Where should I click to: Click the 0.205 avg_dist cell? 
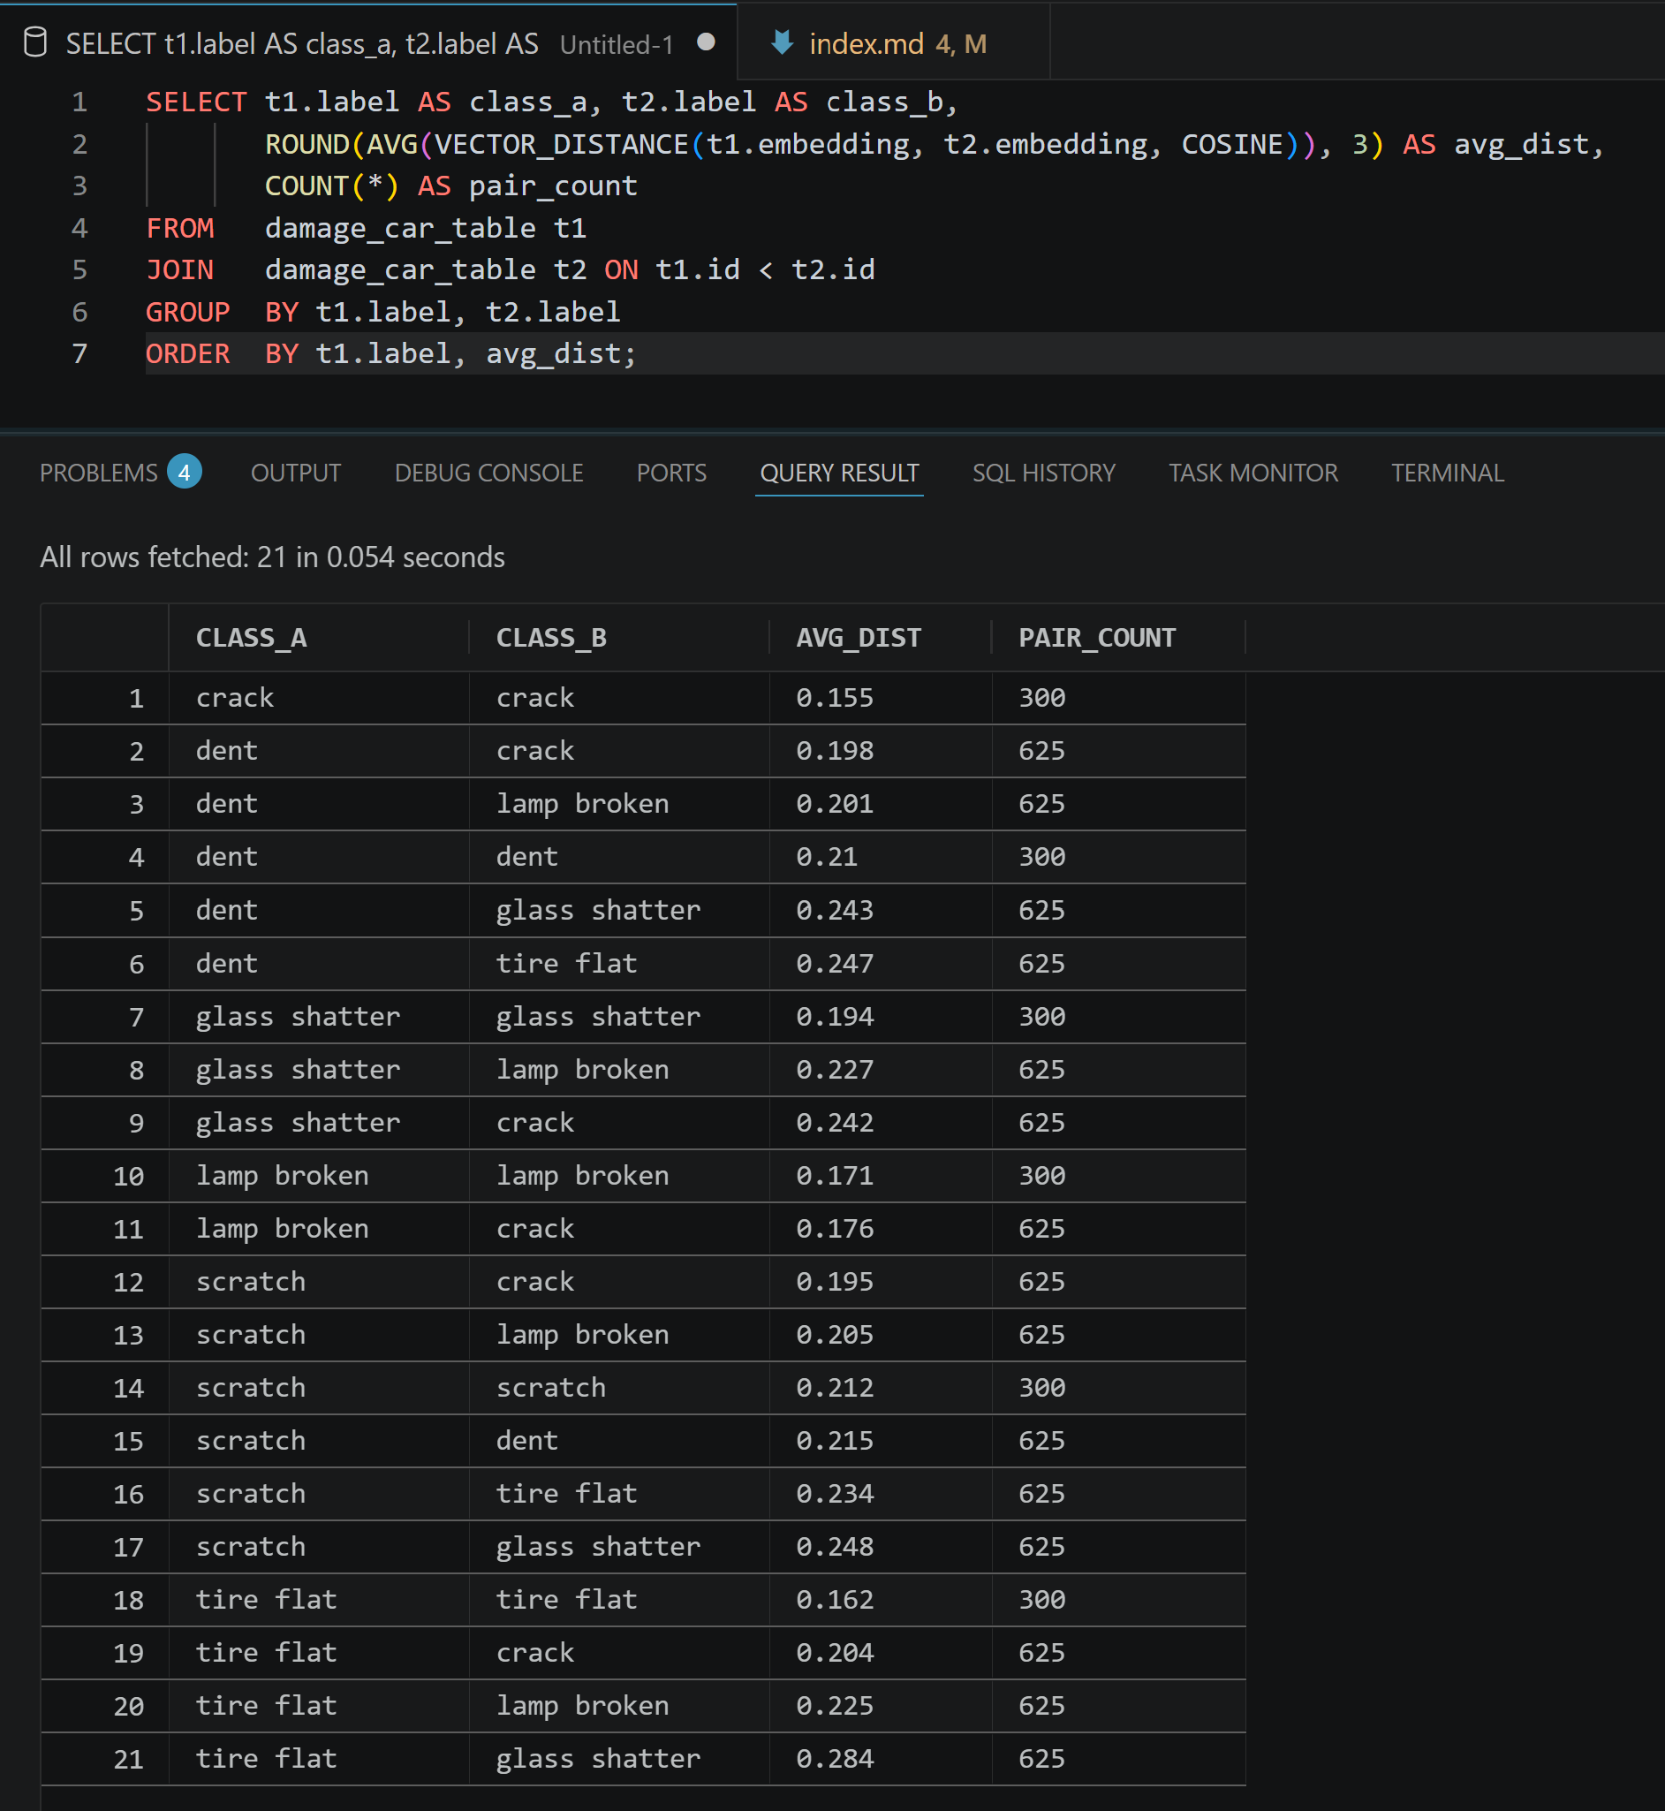[835, 1335]
